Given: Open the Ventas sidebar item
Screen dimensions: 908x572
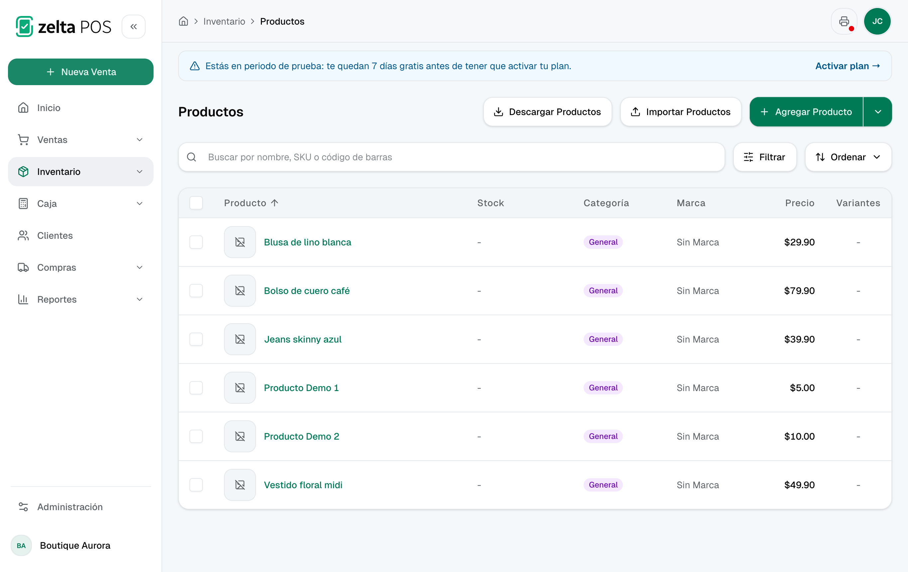Looking at the screenshot, I should pos(81,140).
